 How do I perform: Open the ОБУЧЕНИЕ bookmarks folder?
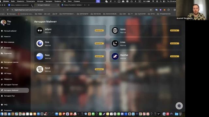click(96, 14)
